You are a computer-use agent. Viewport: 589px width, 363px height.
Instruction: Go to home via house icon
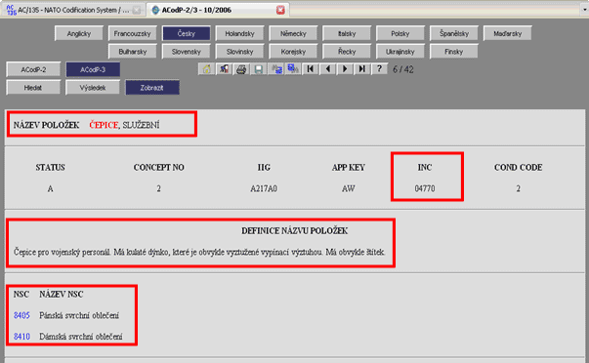pos(206,69)
